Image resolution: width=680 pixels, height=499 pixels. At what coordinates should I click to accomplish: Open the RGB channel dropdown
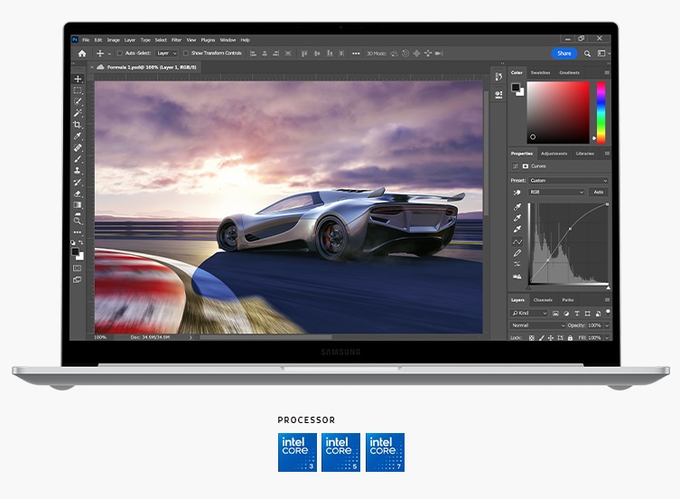[x=557, y=192]
